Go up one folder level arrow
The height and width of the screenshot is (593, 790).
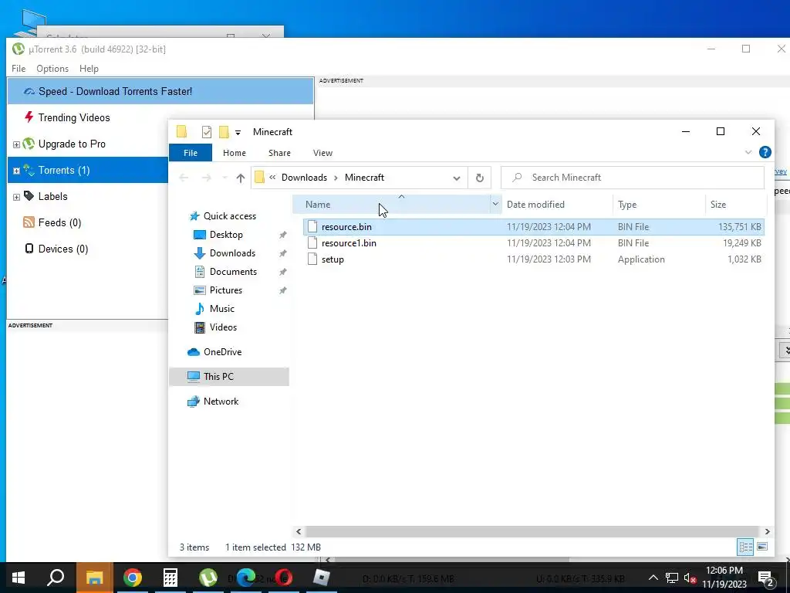click(241, 178)
